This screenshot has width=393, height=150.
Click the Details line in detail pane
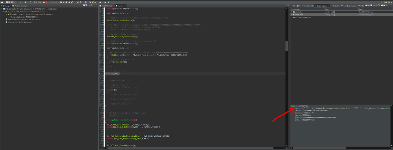pyautogui.click(x=342, y=108)
